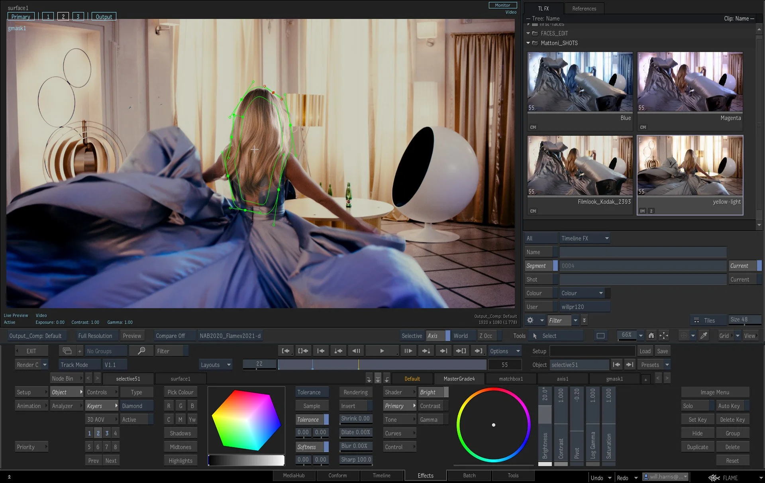Click the EXIT button
The height and width of the screenshot is (483, 765).
point(31,351)
